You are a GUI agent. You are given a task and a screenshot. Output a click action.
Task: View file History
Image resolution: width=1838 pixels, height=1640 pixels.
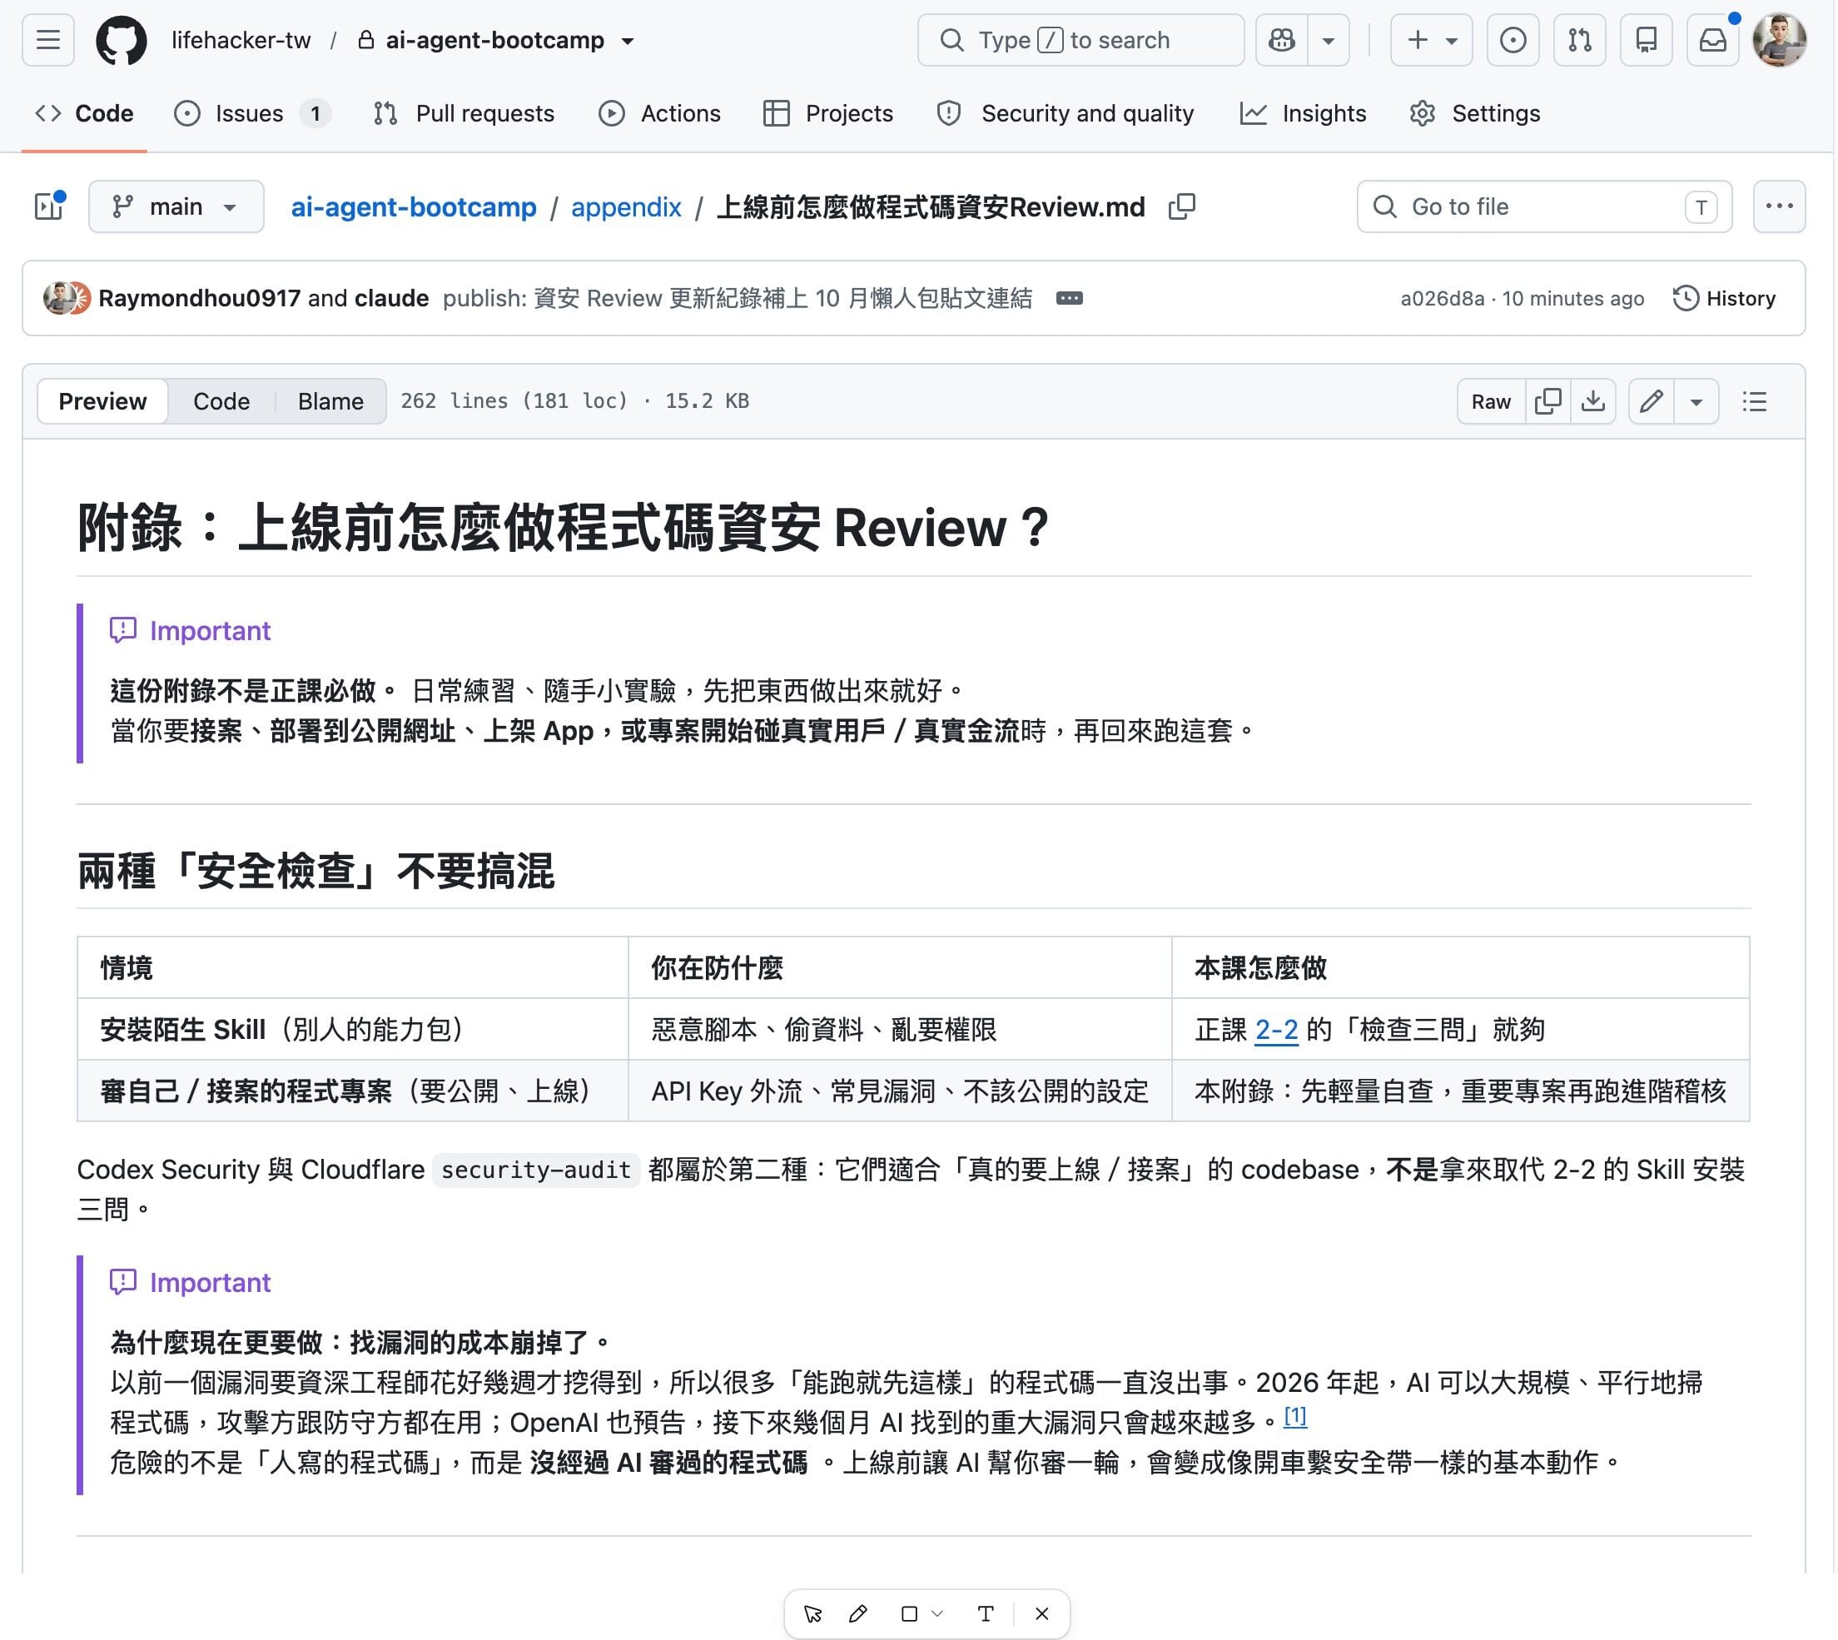point(1725,298)
